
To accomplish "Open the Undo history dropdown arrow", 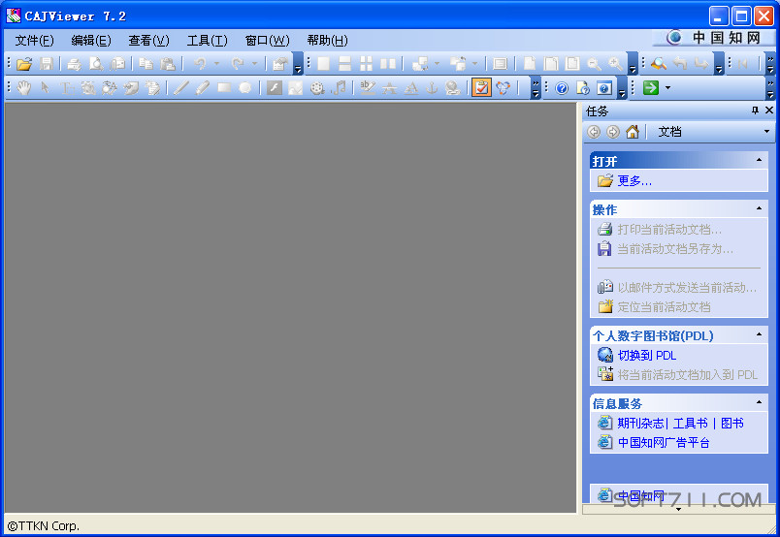I will click(x=216, y=64).
